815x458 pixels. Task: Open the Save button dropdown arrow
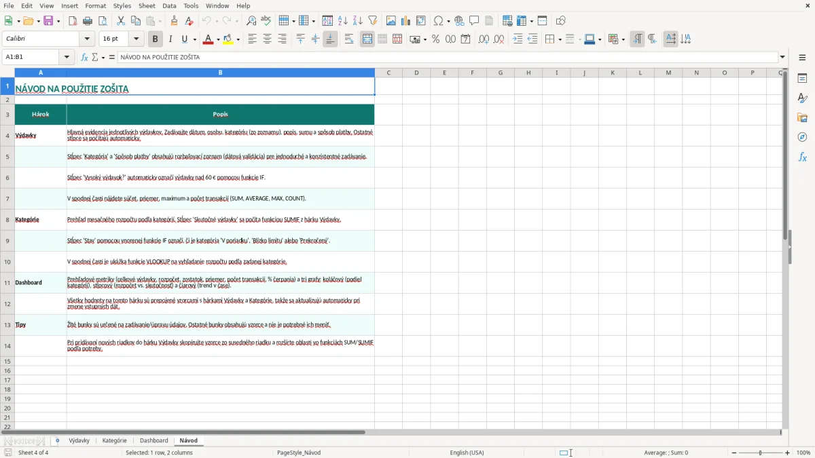(x=58, y=21)
